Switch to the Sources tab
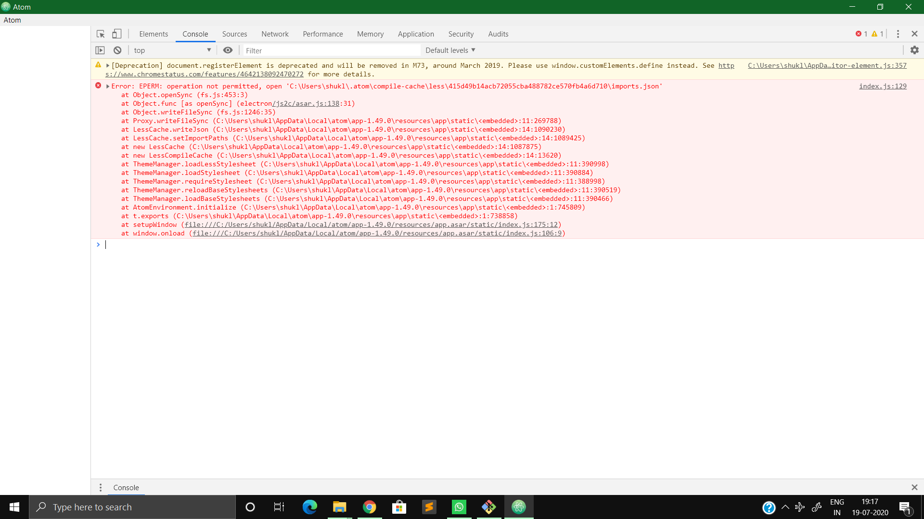The width and height of the screenshot is (924, 519). click(234, 34)
